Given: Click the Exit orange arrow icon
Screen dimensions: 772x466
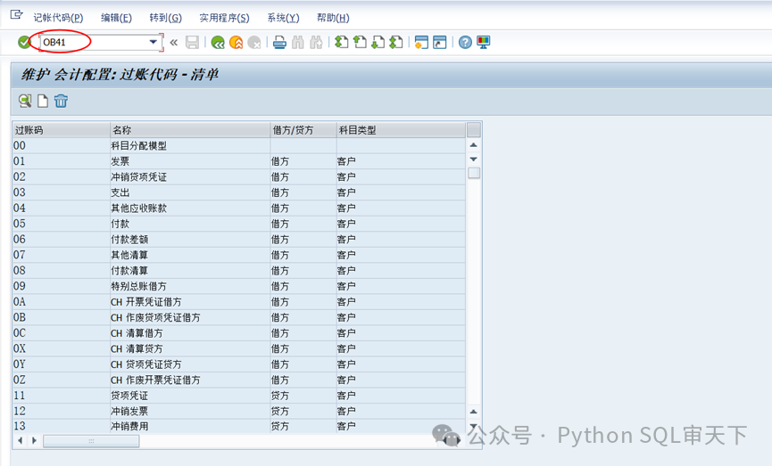Looking at the screenshot, I should (236, 42).
